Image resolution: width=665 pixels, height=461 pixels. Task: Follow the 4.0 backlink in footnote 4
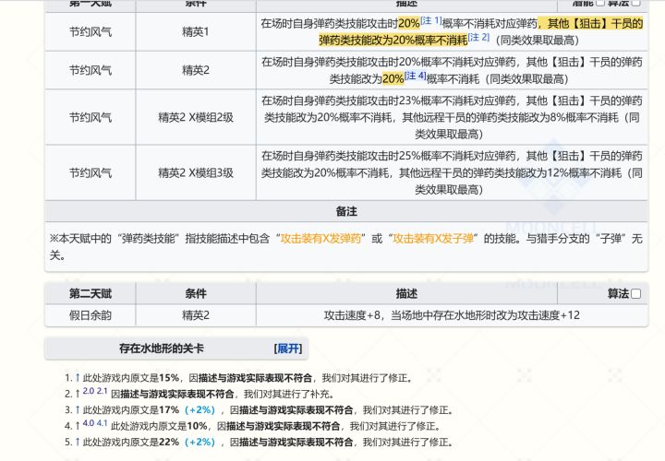point(89,423)
